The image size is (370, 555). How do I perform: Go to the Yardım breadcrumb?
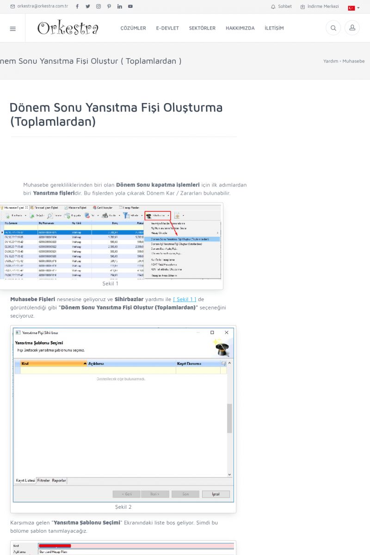331,61
